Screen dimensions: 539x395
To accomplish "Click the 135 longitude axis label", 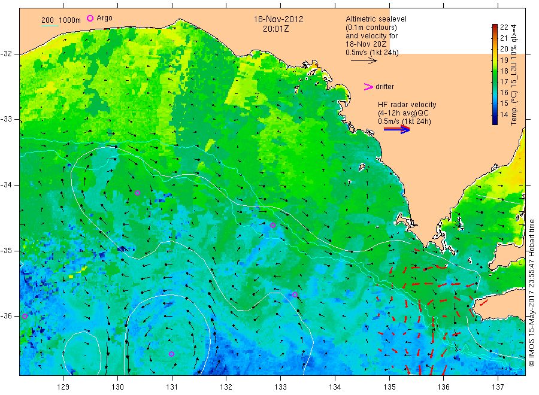I will click(389, 387).
